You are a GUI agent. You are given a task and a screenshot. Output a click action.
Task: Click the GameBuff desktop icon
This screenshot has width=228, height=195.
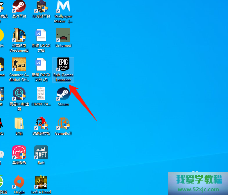63,123
